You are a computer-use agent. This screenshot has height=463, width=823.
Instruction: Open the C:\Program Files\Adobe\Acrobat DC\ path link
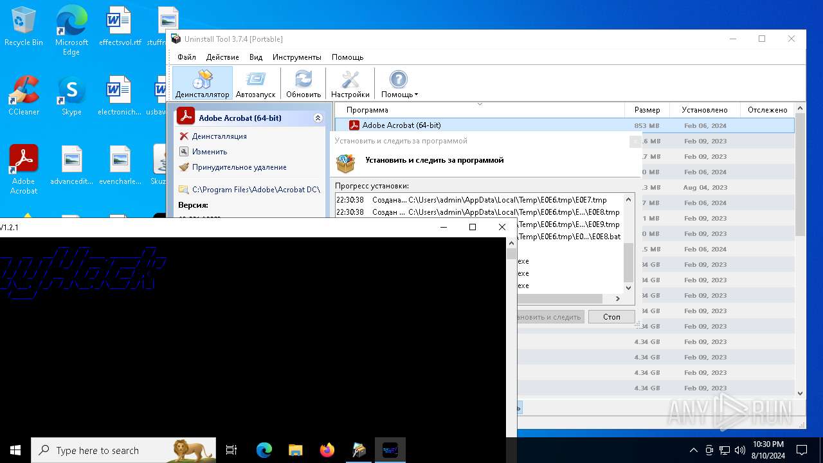(256, 190)
